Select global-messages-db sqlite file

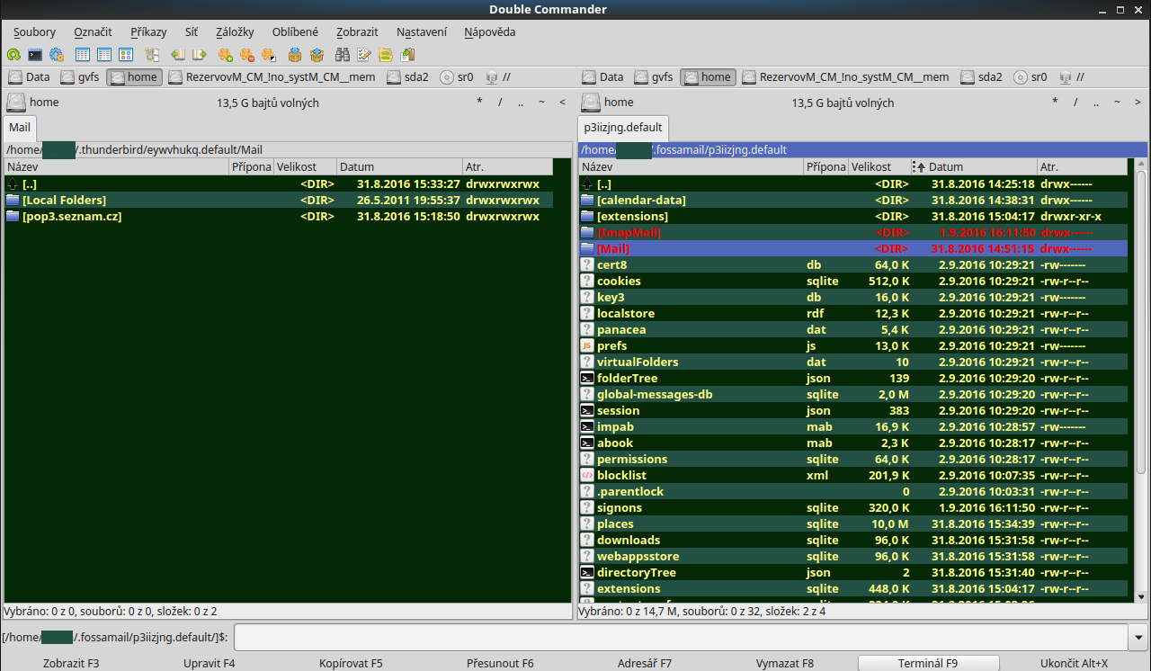coord(853,394)
